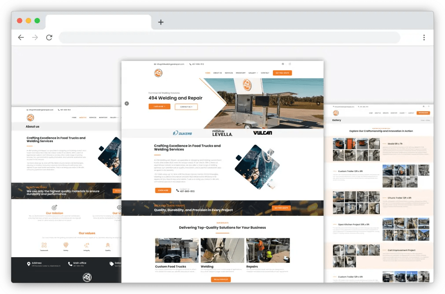The height and width of the screenshot is (294, 445).
Task: Open the SERVICES navigation item
Action: (228, 73)
